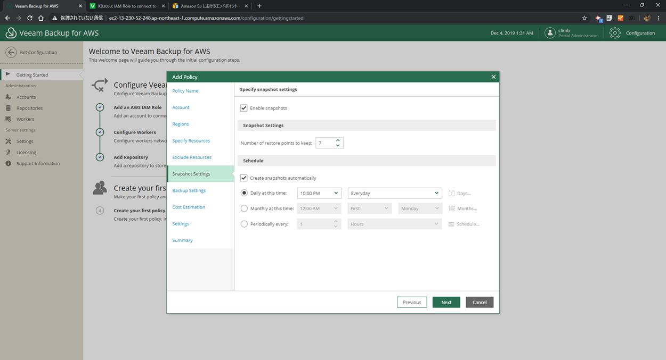Click the red arrow extension with badge
The image size is (666, 360).
pos(599,18)
